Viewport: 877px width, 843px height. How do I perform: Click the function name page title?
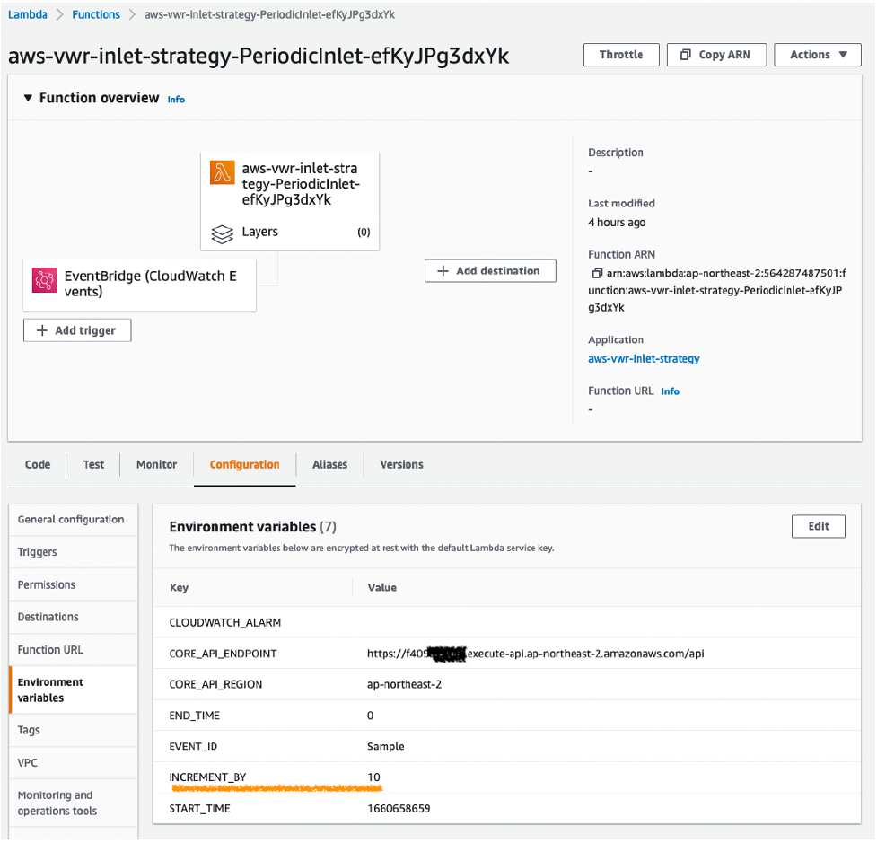tap(259, 57)
